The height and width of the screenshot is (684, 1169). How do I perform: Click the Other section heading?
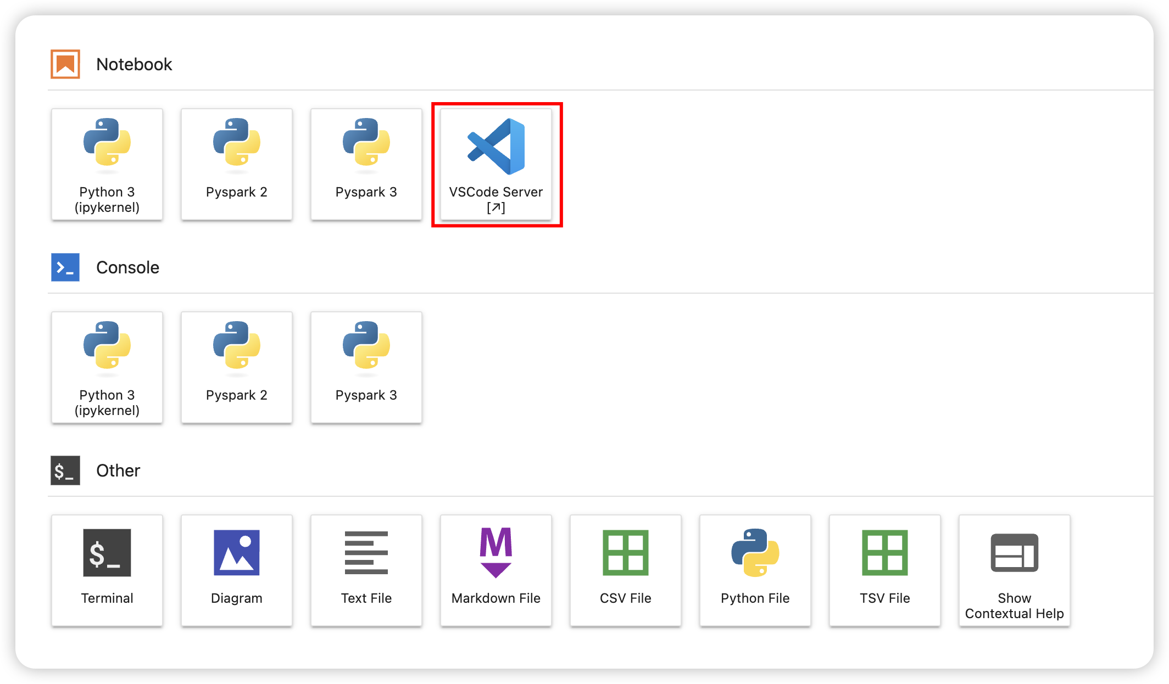click(118, 470)
